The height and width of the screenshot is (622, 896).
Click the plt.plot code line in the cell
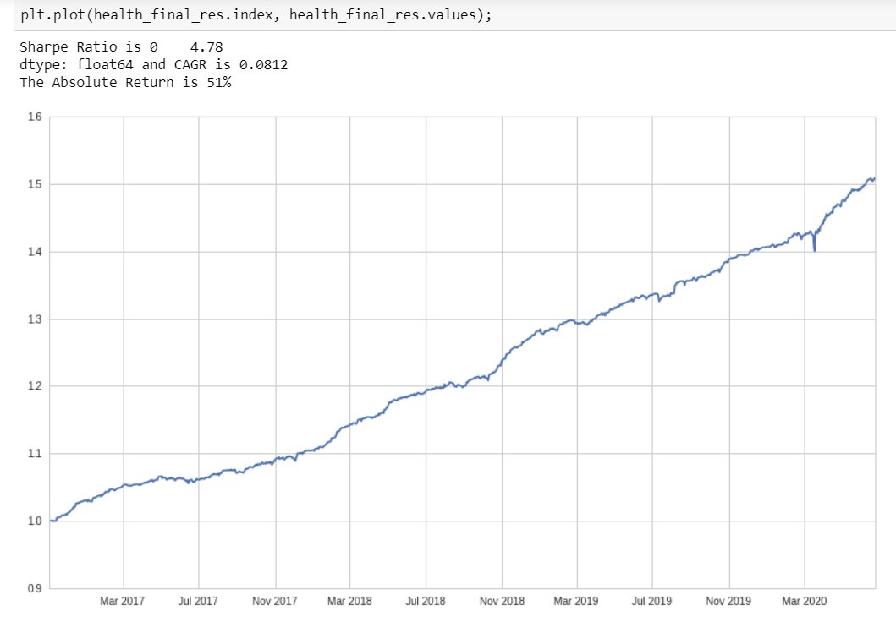click(x=256, y=14)
